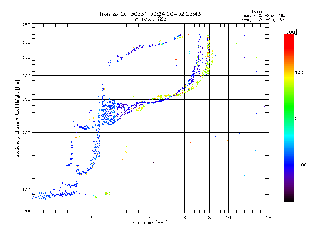
Task: Click the y-axis tick label "750"
Action: (x=26, y=25)
